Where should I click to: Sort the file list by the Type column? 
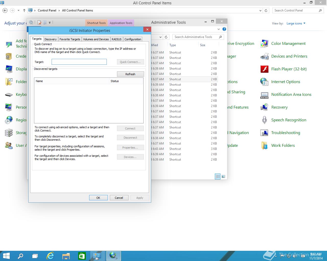coord(183,45)
